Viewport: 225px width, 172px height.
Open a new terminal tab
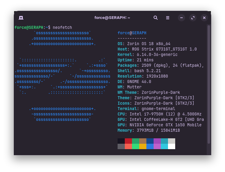(x=21, y=18)
